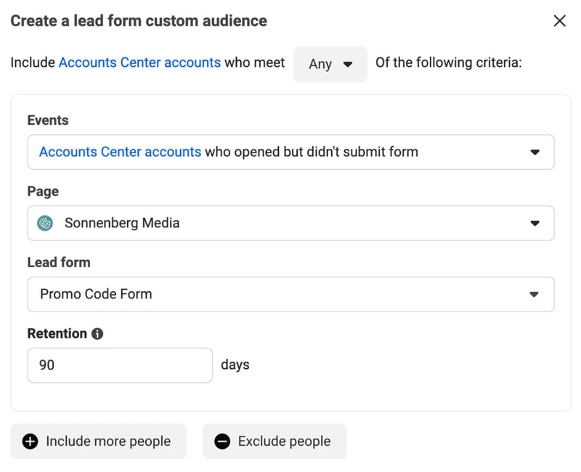Click the Retention days input field

tap(120, 365)
